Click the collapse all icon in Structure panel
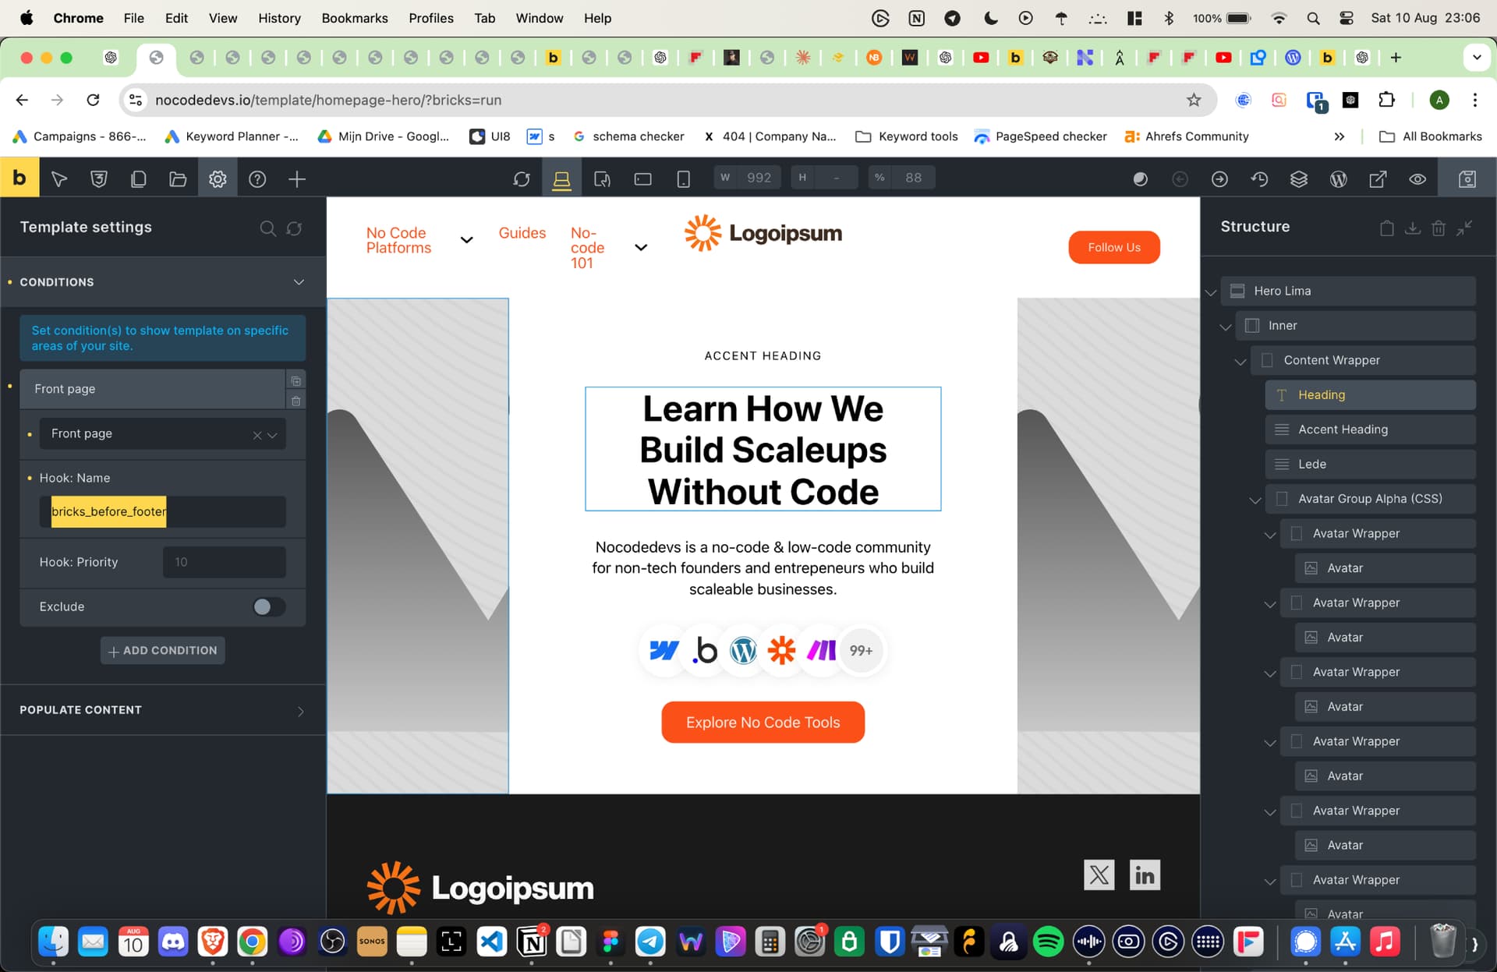1497x972 pixels. tap(1464, 228)
